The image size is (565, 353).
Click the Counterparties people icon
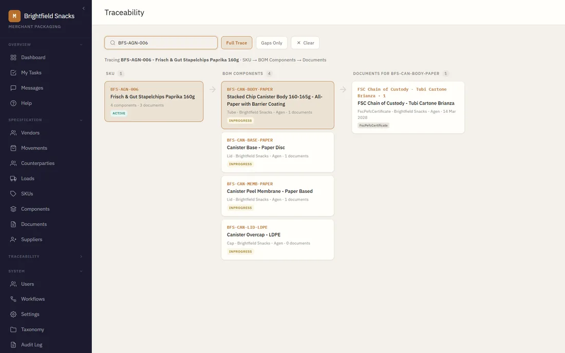pyautogui.click(x=13, y=163)
